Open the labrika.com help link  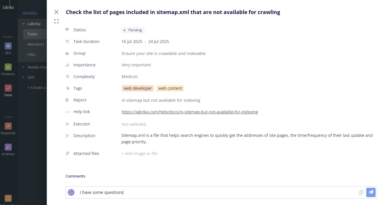pos(190,112)
